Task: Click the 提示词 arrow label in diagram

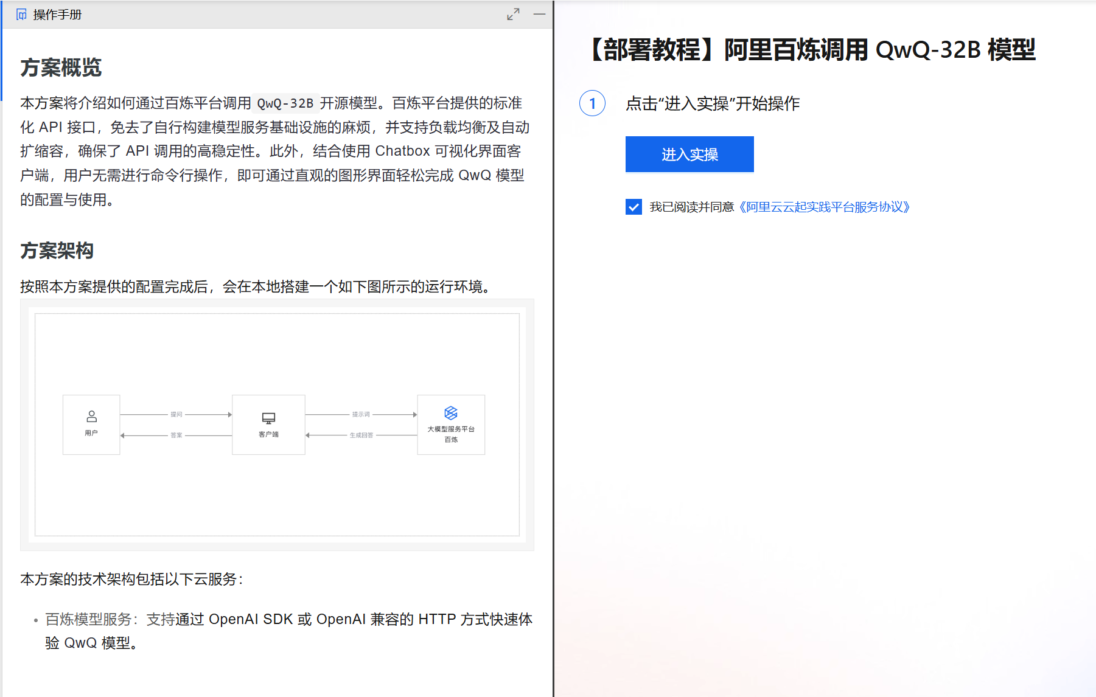Action: tap(361, 414)
